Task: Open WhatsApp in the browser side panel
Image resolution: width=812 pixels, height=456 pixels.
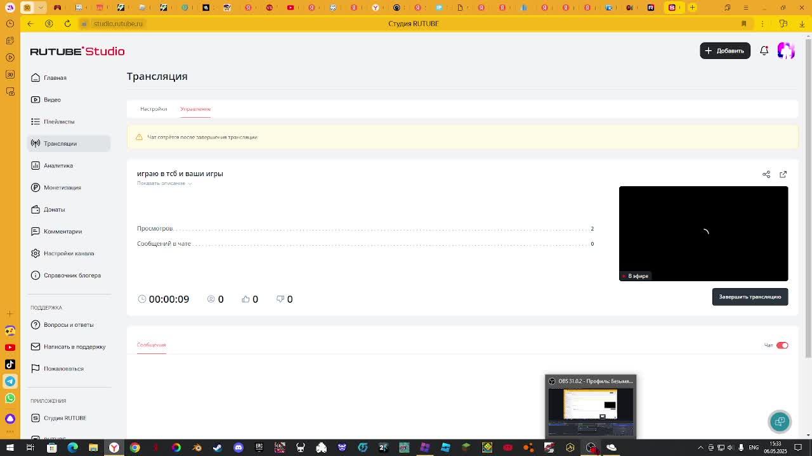Action: point(10,398)
